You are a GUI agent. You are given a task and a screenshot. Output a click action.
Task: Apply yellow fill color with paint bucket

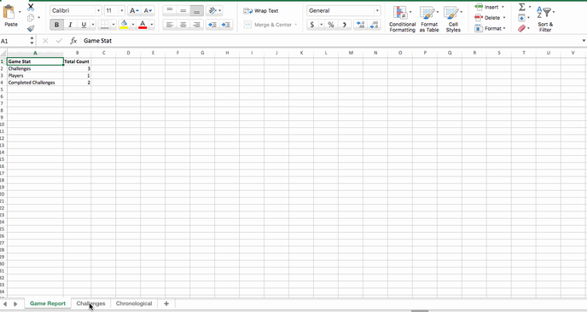point(124,25)
